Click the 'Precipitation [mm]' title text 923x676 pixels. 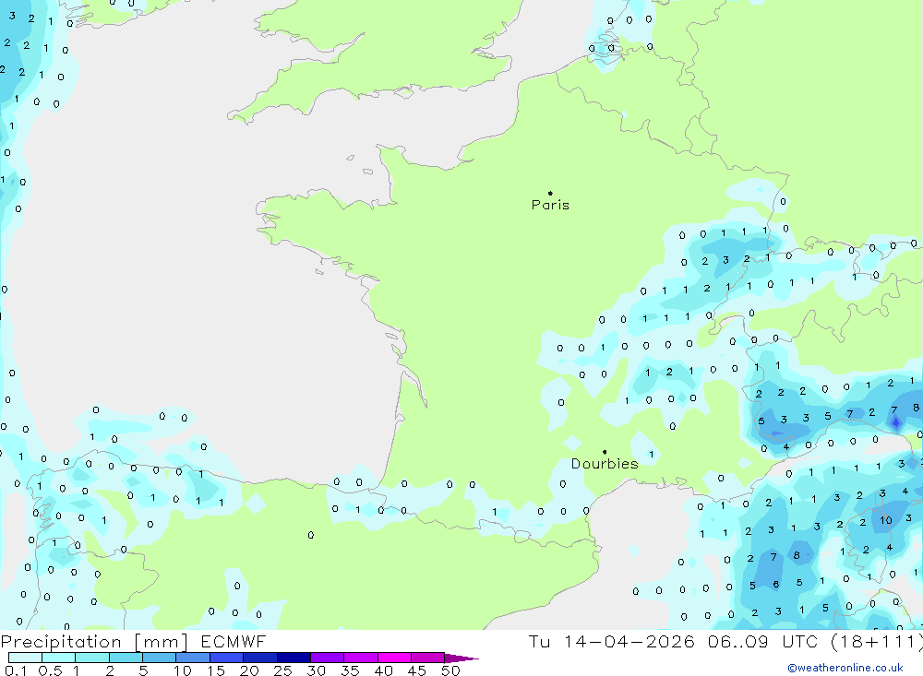[94, 642]
